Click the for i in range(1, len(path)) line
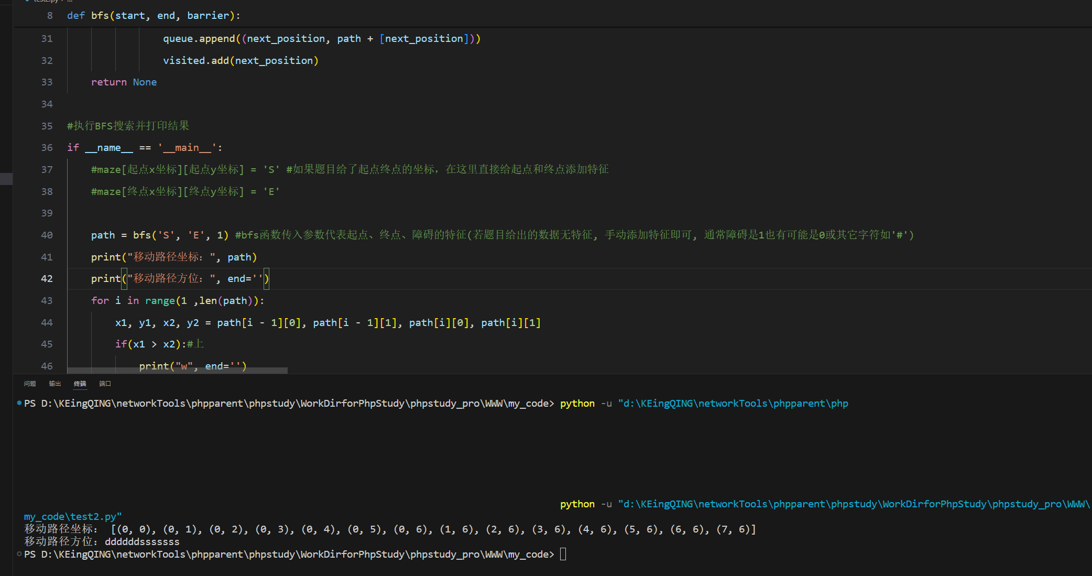The image size is (1092, 576). (x=178, y=301)
